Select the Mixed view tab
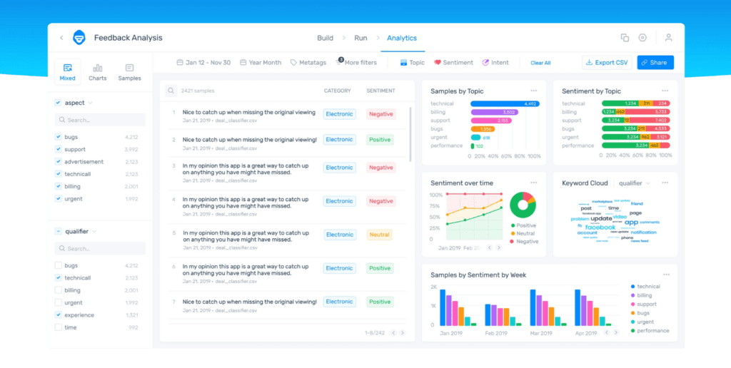 68,72
